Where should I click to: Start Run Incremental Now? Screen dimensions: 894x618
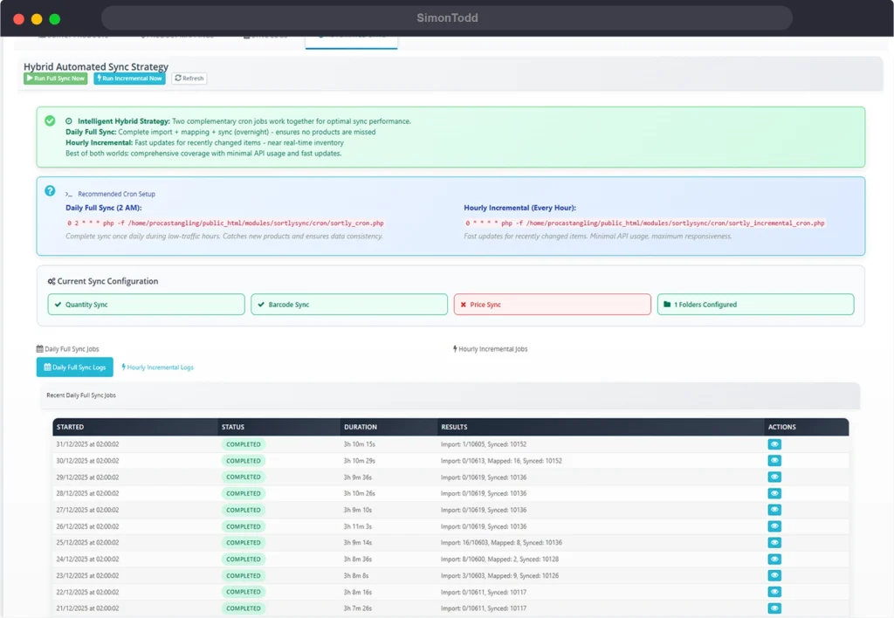(129, 79)
